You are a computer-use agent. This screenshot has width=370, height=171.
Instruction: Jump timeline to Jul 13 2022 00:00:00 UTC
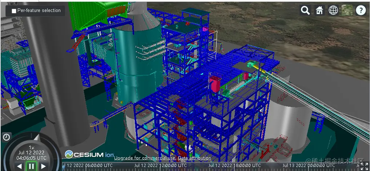coord(309,165)
